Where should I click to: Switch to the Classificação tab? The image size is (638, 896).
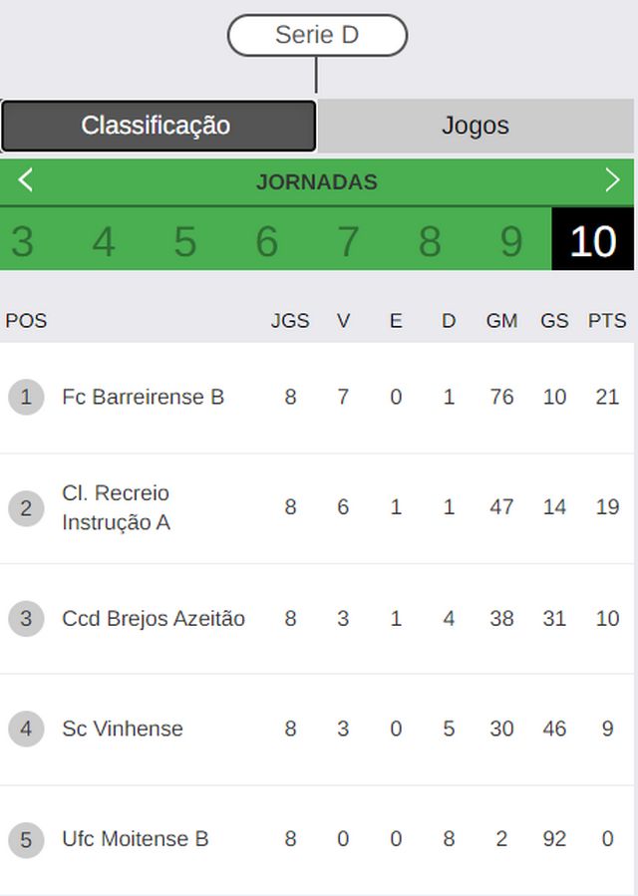pyautogui.click(x=159, y=126)
